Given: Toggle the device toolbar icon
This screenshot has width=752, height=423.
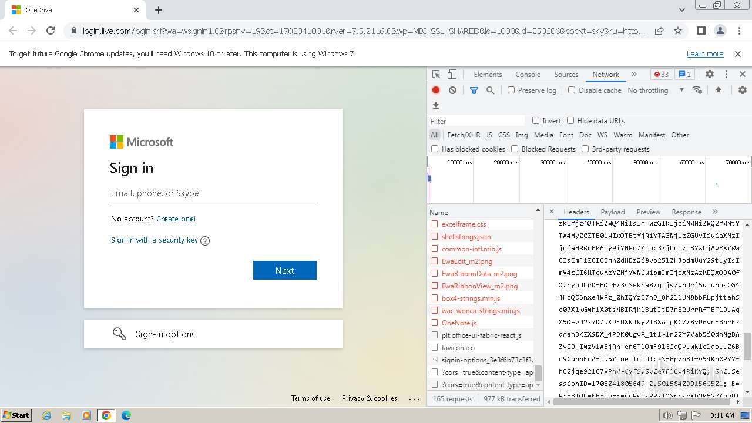Looking at the screenshot, I should 452,75.
